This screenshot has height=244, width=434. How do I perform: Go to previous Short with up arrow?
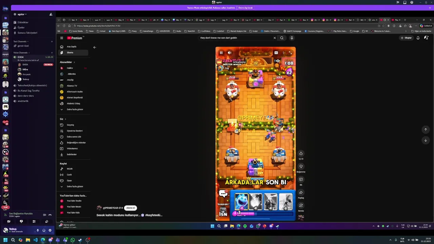coord(426,129)
